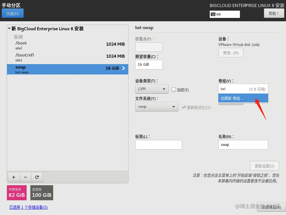This screenshot has width=286, height=215.
Task: Select the swap bel-swap partition row
Action: pyautogui.click(x=68, y=69)
